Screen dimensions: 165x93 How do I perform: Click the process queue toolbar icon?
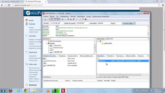[x=65, y=19]
